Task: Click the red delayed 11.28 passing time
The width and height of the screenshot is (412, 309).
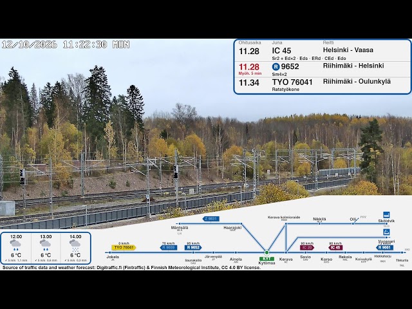Action: 249,67
